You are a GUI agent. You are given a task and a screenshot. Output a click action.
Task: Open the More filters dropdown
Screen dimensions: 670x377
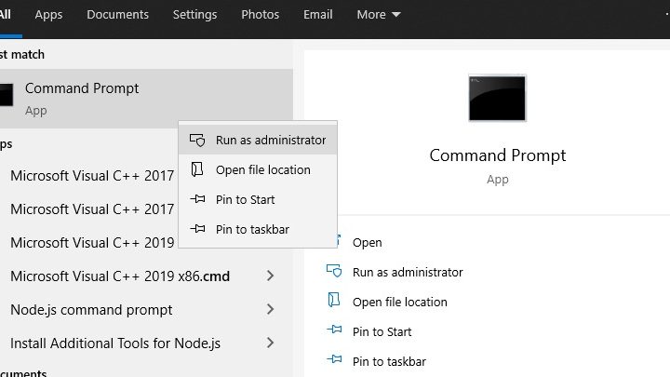(x=379, y=15)
